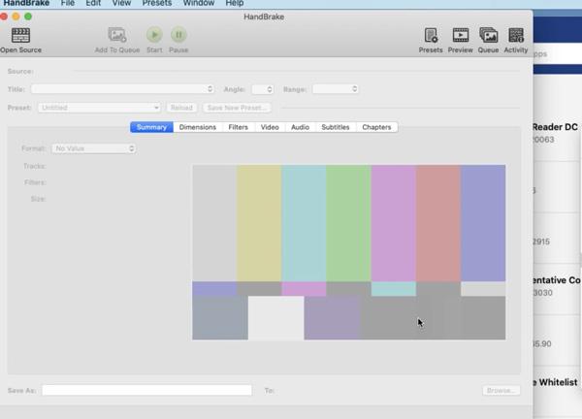
Task: Click the Browse destination button
Action: pyautogui.click(x=501, y=391)
